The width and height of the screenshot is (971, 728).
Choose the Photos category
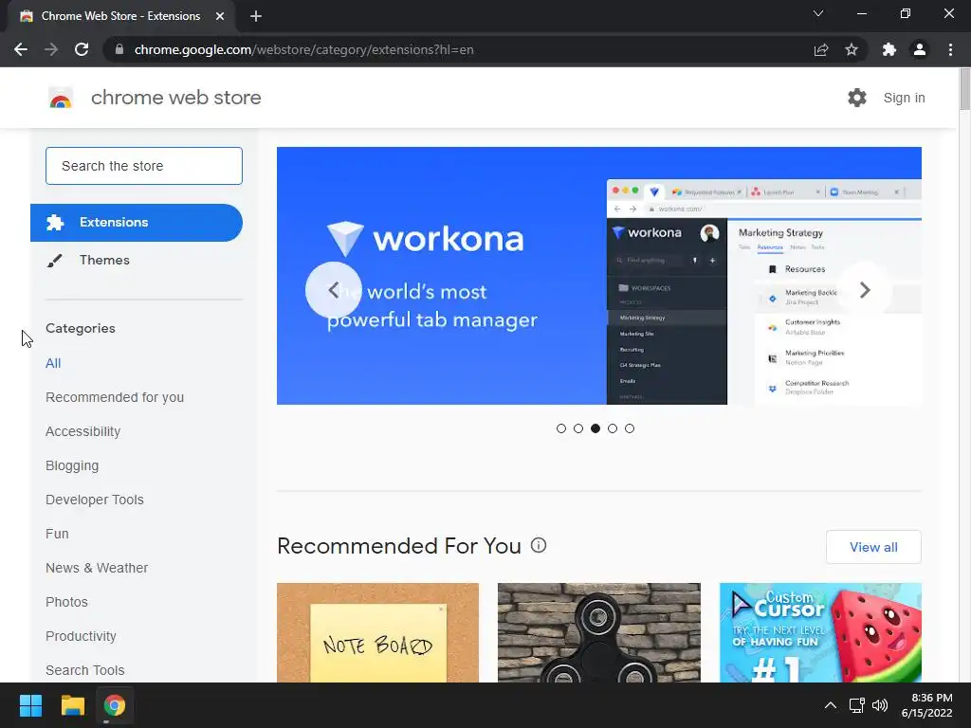point(67,602)
